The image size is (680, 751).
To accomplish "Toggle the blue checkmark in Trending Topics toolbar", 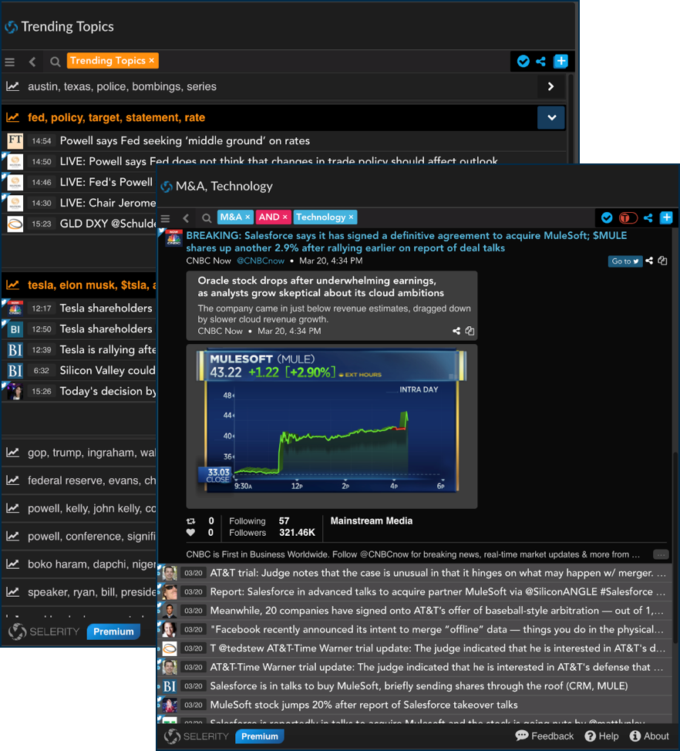I will click(523, 62).
